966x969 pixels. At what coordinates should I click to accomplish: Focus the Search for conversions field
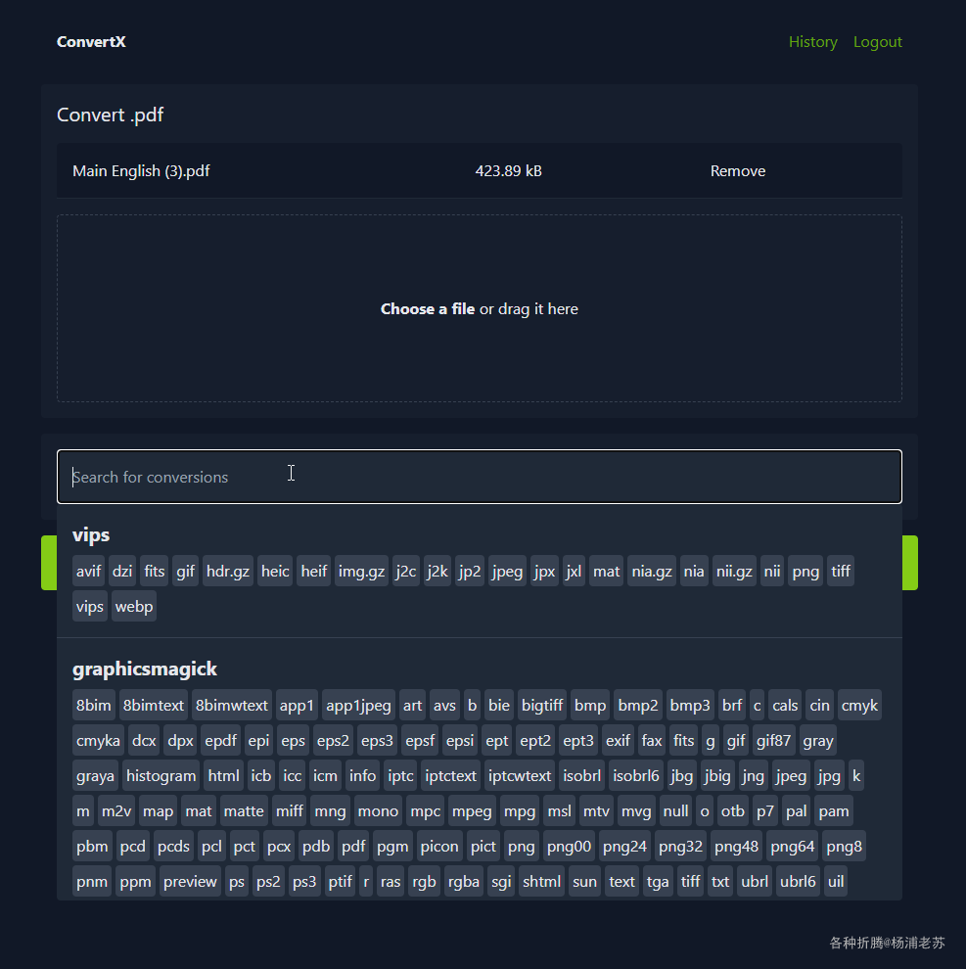click(x=479, y=477)
